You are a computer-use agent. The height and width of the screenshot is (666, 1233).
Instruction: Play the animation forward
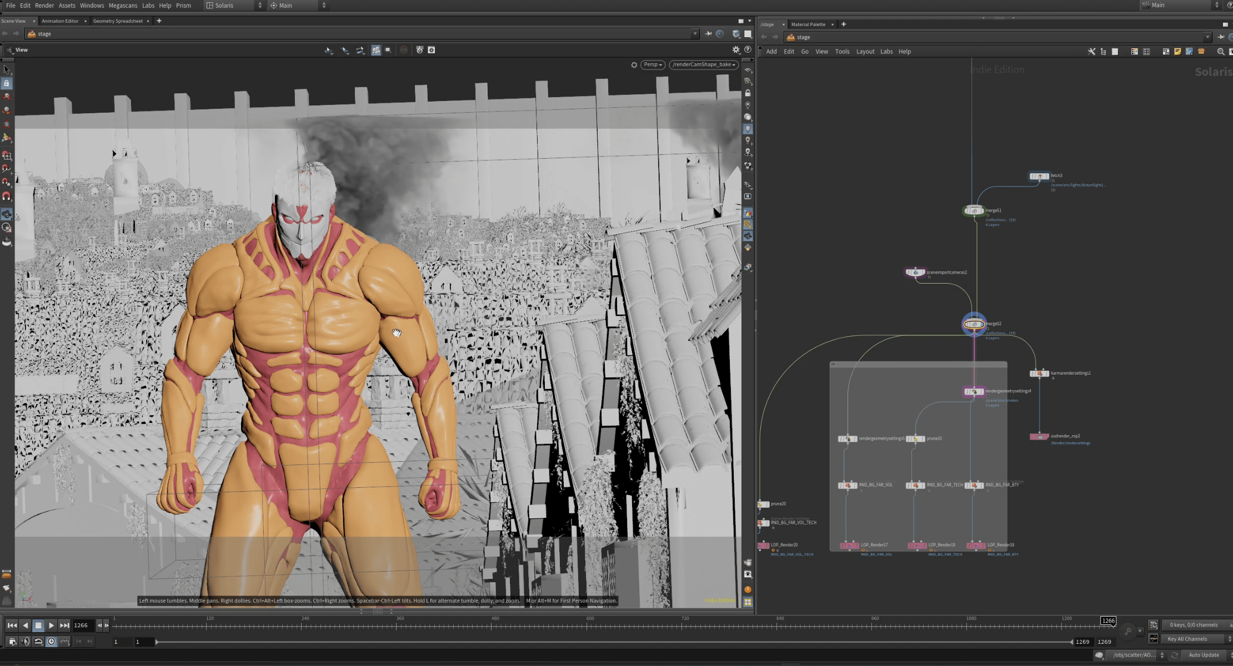(51, 625)
